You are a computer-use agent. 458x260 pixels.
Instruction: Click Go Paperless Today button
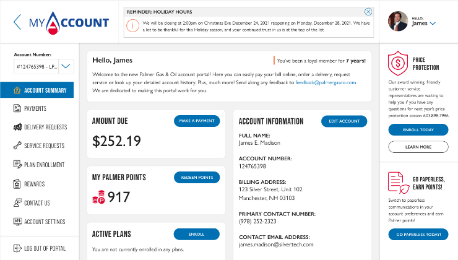(418, 235)
